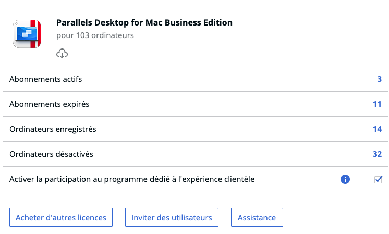The width and height of the screenshot is (389, 234).
Task: Open the deactivated computers count 32
Action: (377, 154)
